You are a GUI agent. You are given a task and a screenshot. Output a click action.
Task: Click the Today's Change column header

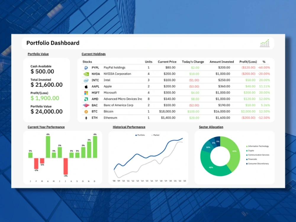click(x=193, y=62)
